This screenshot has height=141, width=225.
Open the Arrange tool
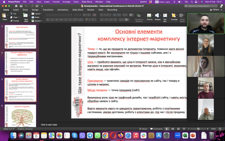tap(174, 16)
